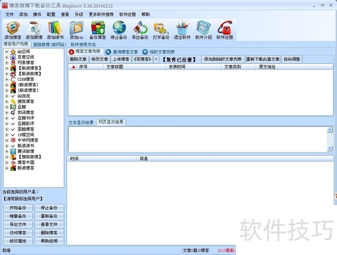
Task: Click the 重新下载此篇文章 button
Action: click(263, 59)
